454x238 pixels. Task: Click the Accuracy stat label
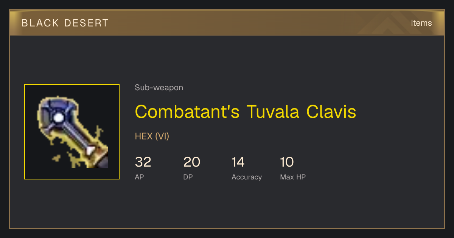(x=247, y=177)
